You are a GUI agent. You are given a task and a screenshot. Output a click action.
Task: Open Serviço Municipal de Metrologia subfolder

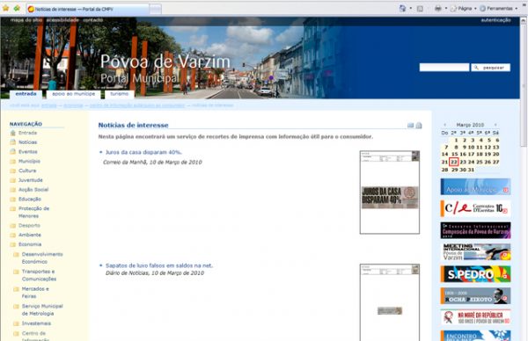[x=42, y=309]
